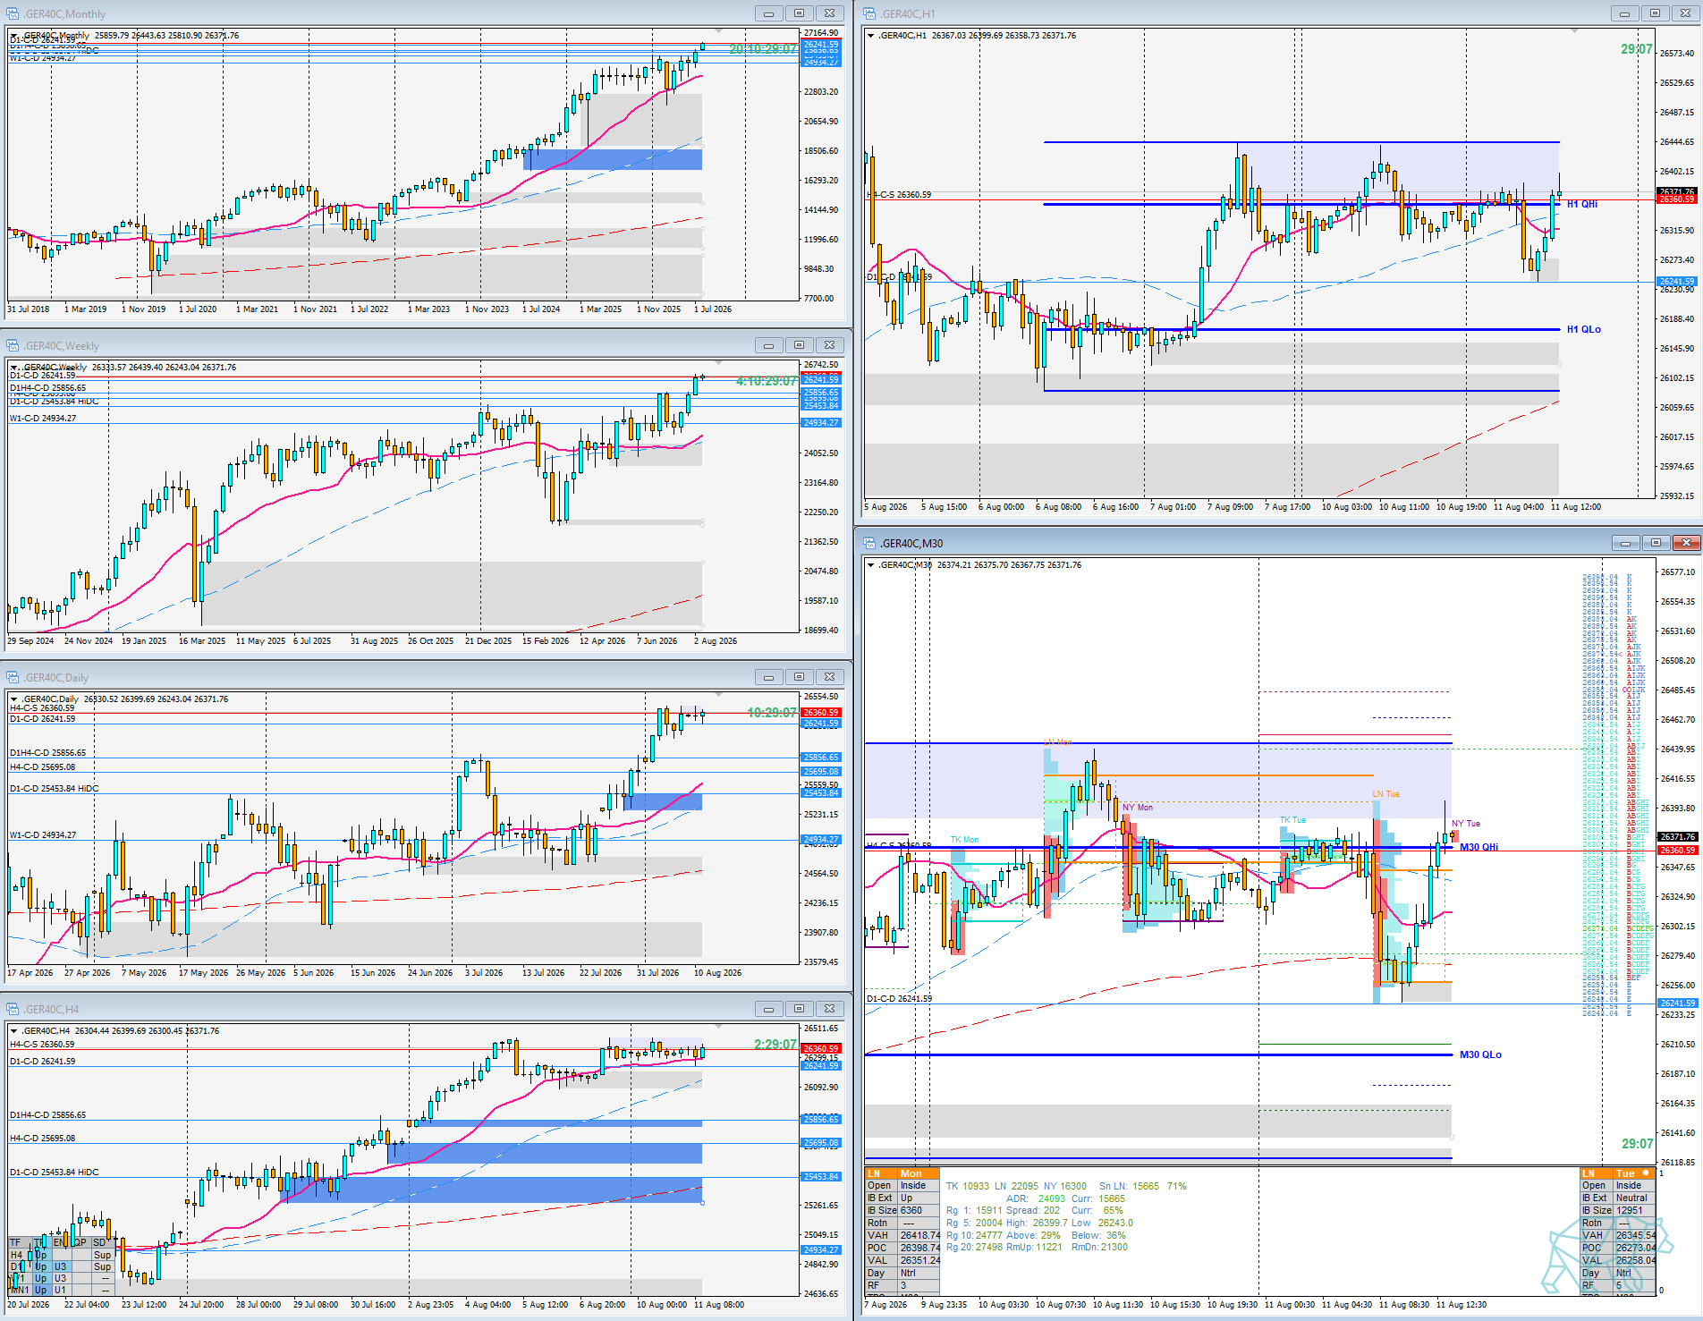Image resolution: width=1703 pixels, height=1321 pixels.
Task: Click the H4 row Sup cell
Action: coord(103,1255)
